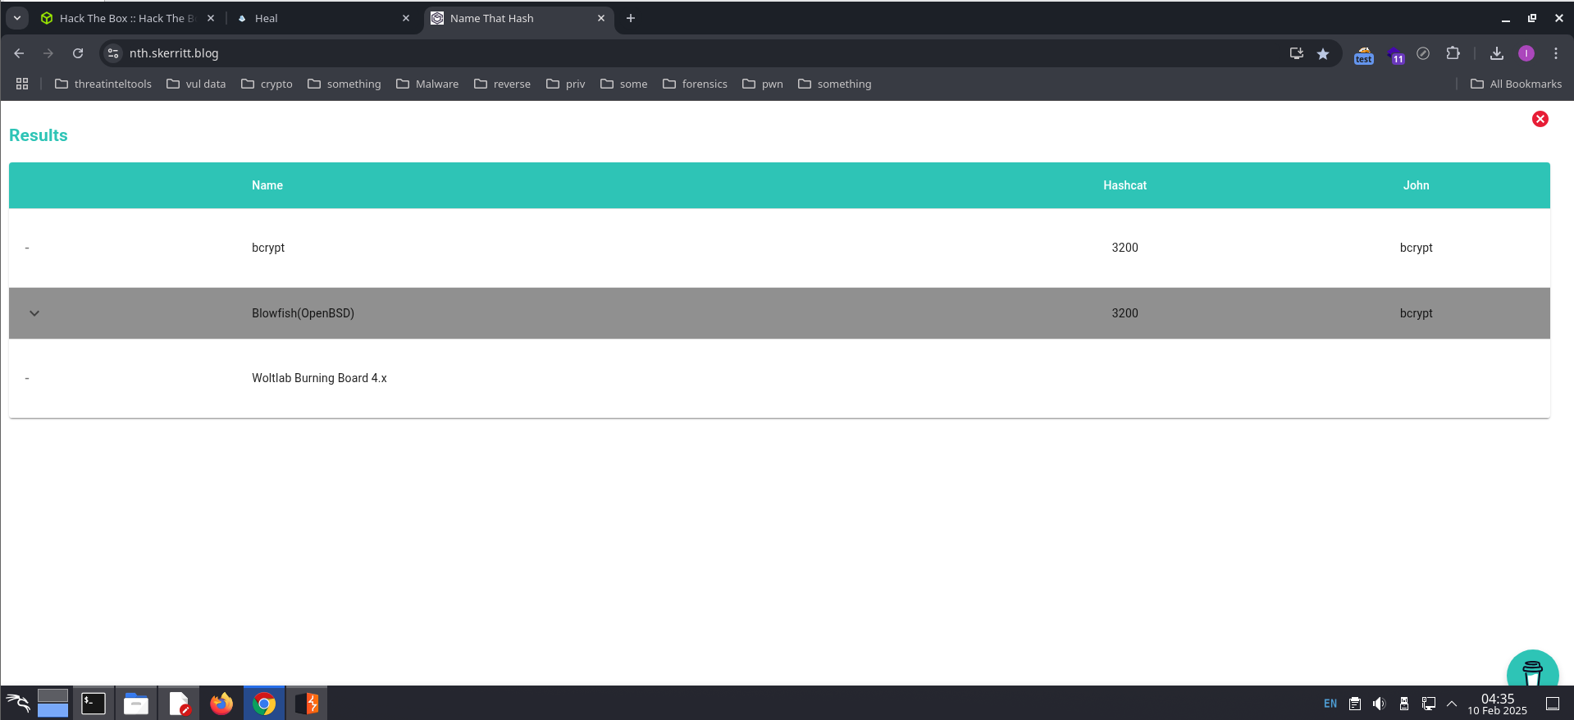Open the tab search dropdown arrow

pyautogui.click(x=16, y=18)
